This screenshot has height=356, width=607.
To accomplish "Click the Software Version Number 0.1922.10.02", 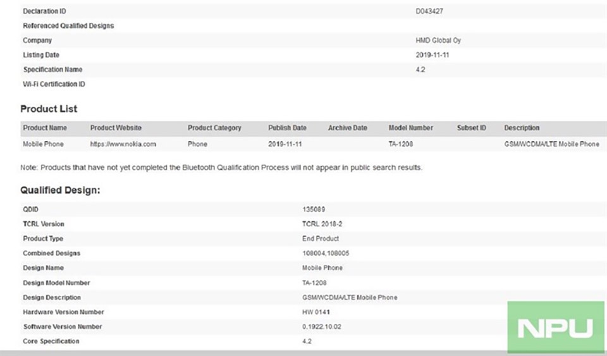I will (322, 326).
